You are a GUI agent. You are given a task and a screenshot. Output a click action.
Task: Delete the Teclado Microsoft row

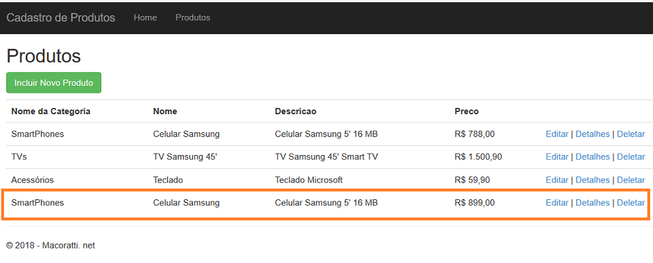pyautogui.click(x=631, y=181)
